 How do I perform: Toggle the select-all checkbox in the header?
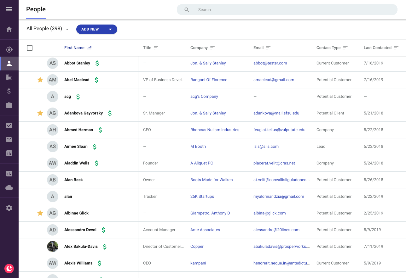coord(30,48)
